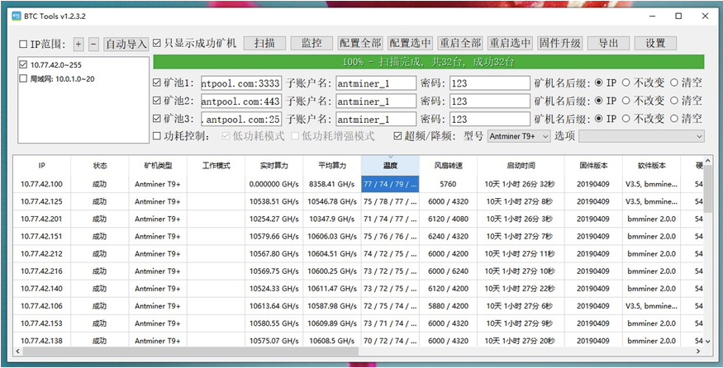The image size is (723, 368).
Task: Expand the 选项 options dropdown
Action: click(641, 136)
